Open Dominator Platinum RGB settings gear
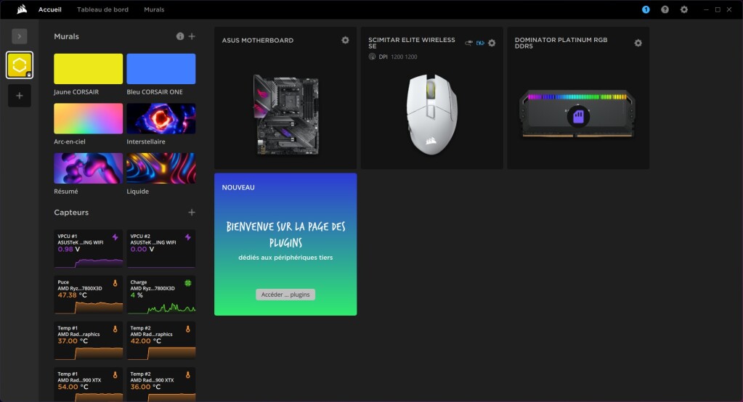The width and height of the screenshot is (743, 402). (638, 43)
